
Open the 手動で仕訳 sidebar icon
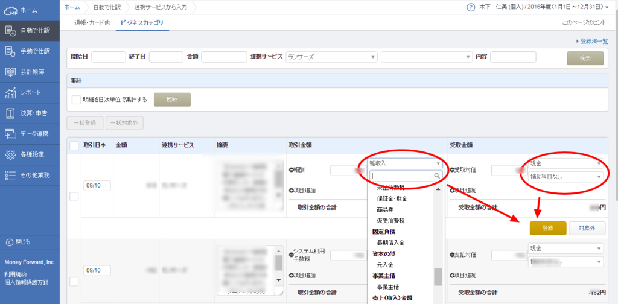point(10,52)
